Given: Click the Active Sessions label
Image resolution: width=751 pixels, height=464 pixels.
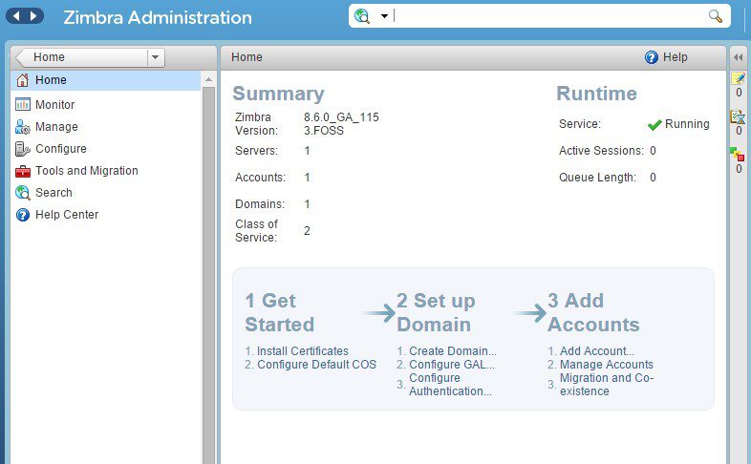Looking at the screenshot, I should (x=601, y=151).
